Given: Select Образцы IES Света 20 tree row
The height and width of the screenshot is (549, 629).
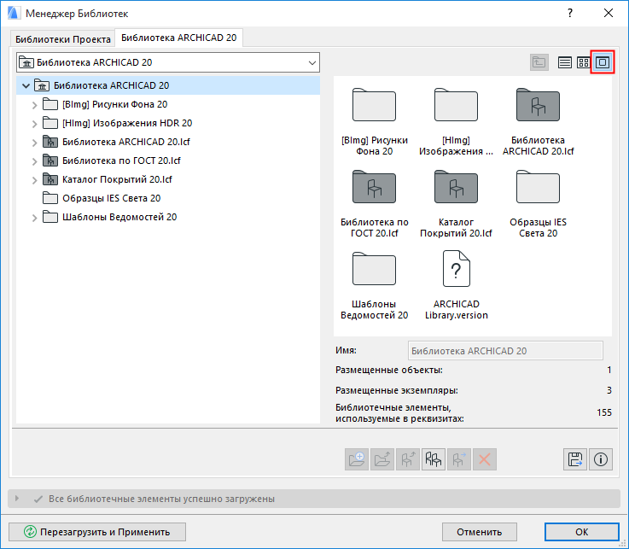Looking at the screenshot, I should (x=168, y=198).
